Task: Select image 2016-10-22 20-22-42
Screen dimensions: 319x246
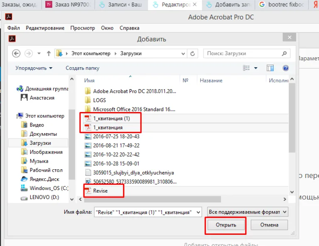Action: pos(112,154)
